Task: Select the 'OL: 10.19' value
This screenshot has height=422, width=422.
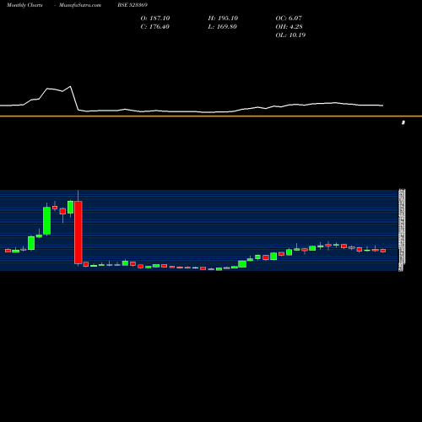Action: 290,35
